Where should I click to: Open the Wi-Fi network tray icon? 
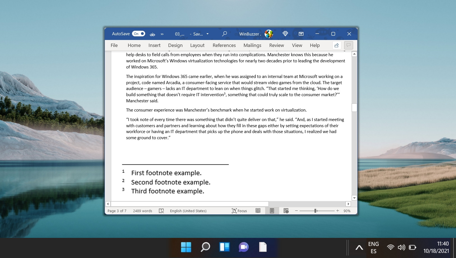(390, 247)
